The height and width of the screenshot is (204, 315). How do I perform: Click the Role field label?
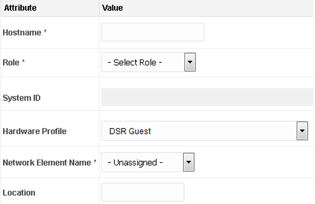click(x=14, y=63)
